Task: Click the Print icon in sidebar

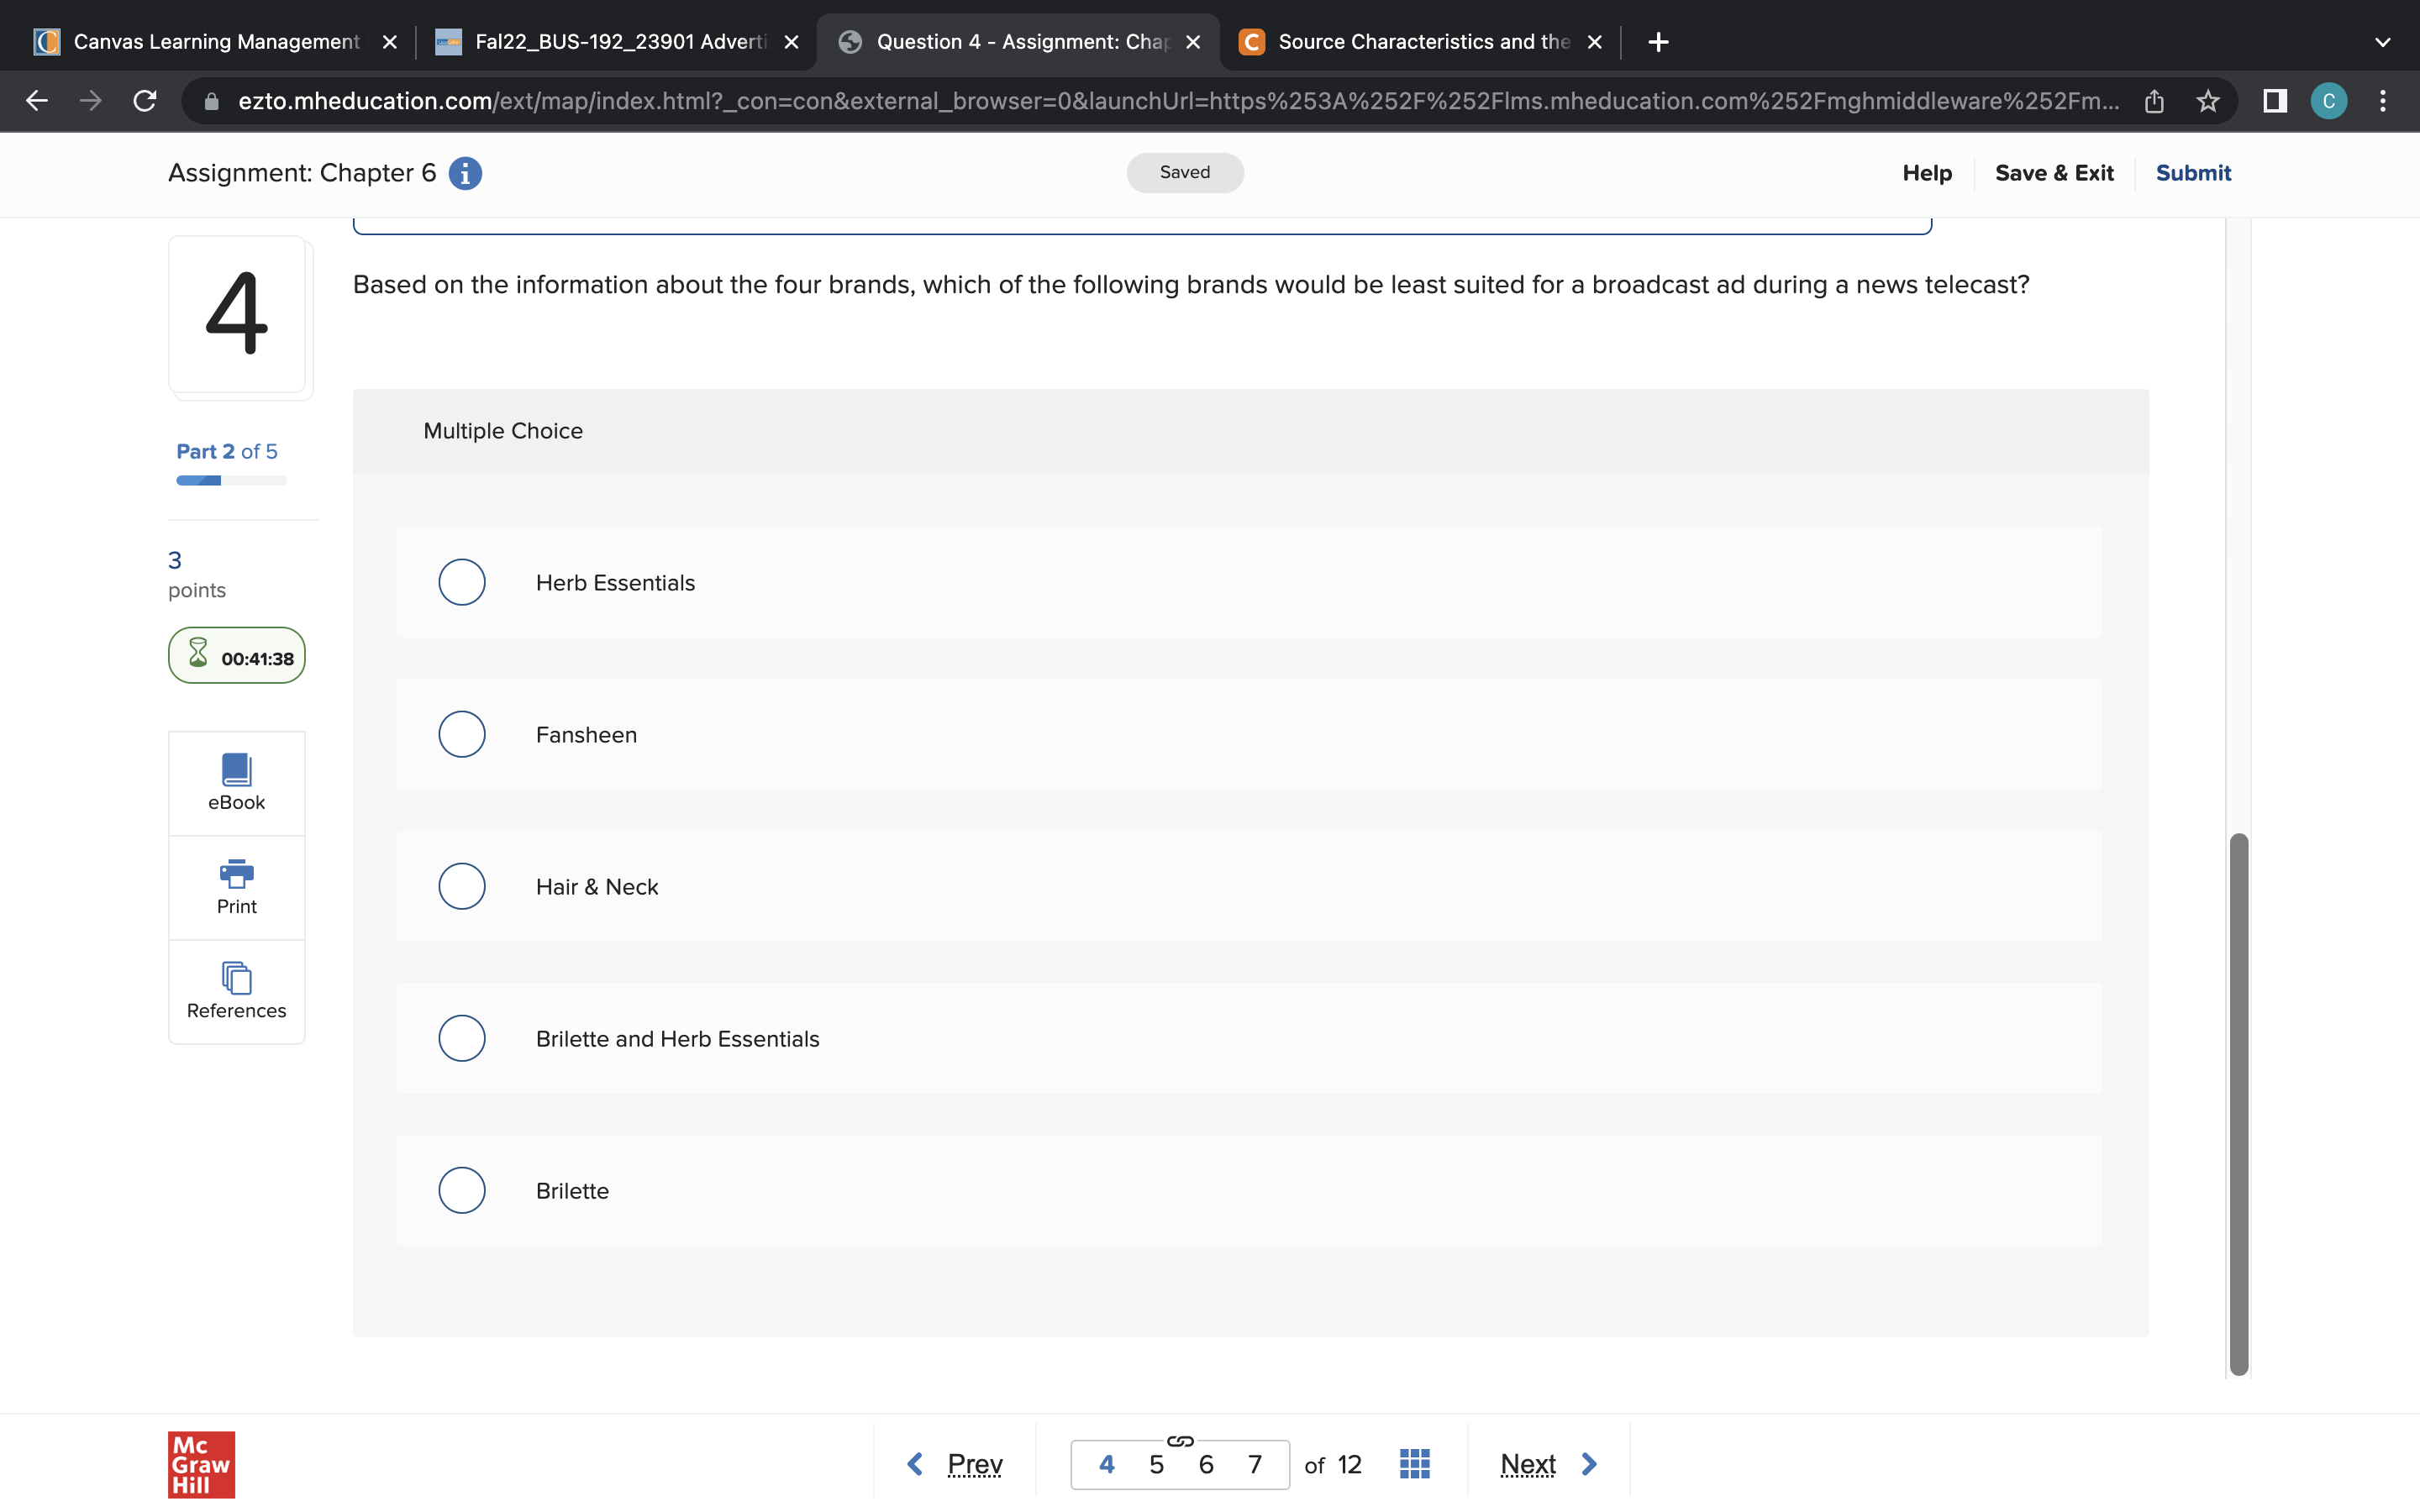Action: tap(236, 875)
